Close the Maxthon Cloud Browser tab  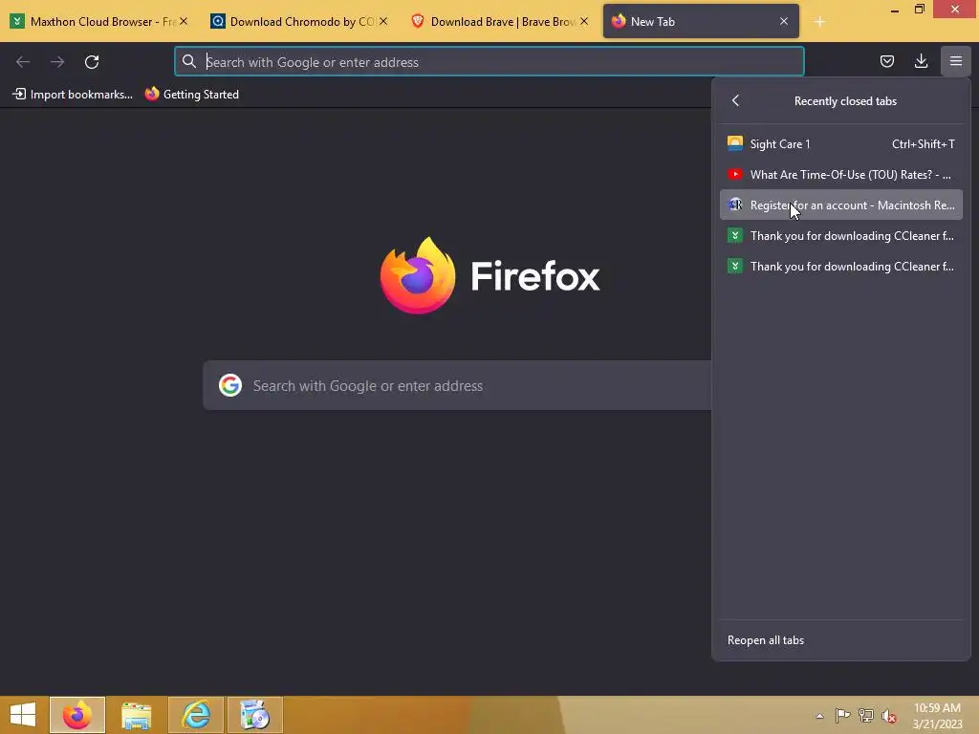[184, 21]
